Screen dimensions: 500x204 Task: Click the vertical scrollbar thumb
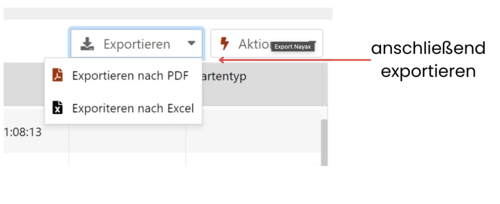pyautogui.click(x=324, y=142)
